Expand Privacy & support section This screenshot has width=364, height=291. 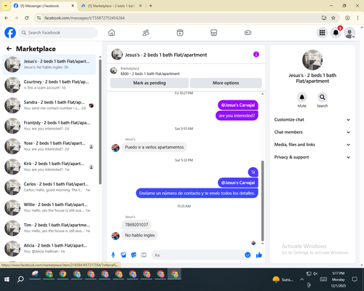(312, 157)
